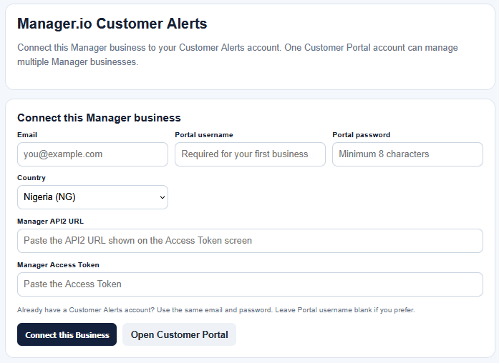Viewport: 499px width, 363px height.
Task: Focus the Manager Access Token field
Action: click(x=250, y=284)
